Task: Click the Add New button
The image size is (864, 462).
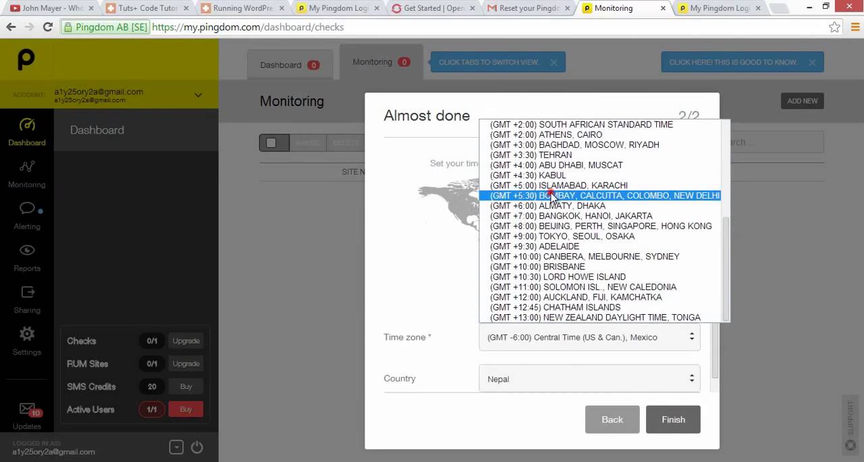Action: pyautogui.click(x=802, y=101)
